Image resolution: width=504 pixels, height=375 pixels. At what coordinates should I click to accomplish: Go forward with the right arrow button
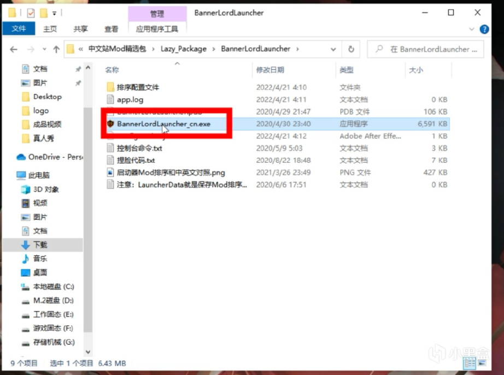pos(31,49)
